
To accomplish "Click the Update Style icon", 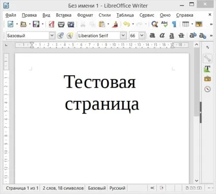I will pos(60,36).
